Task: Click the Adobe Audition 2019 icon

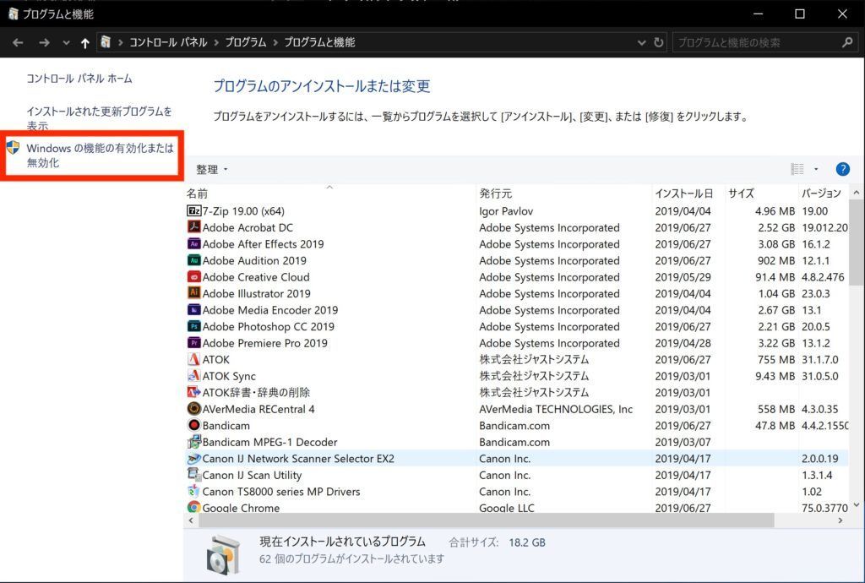Action: point(193,260)
